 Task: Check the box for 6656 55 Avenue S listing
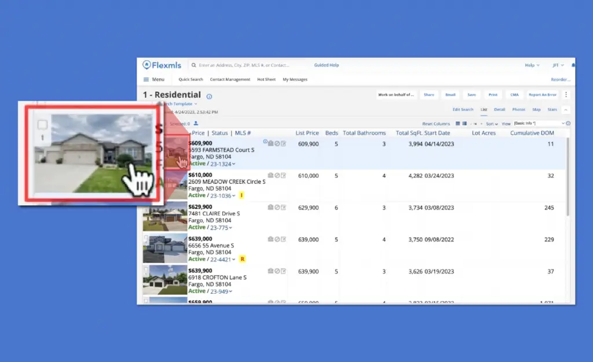pos(146,238)
